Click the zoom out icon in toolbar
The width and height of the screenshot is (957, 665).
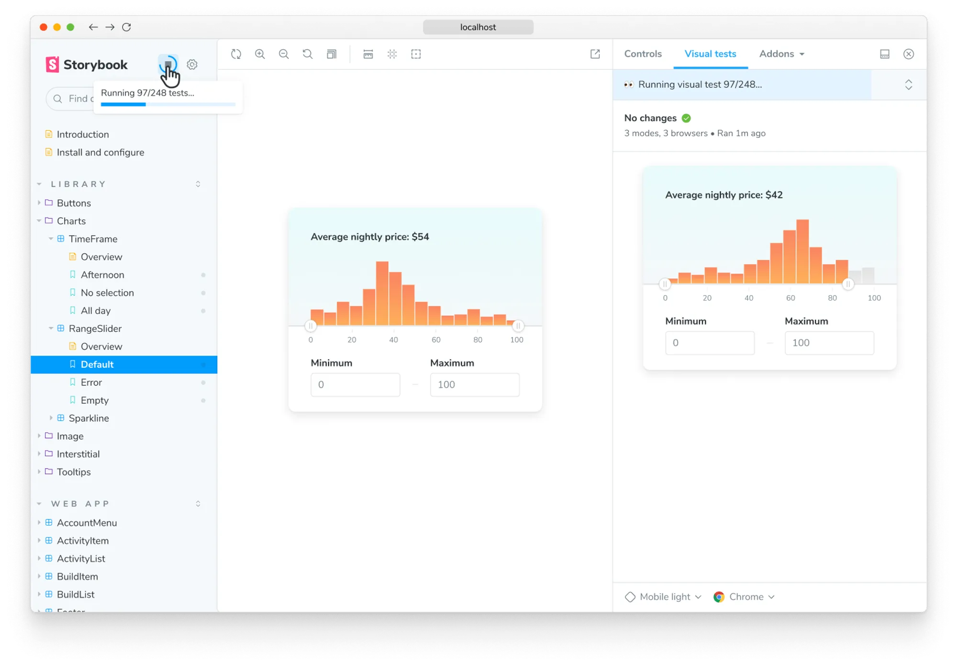click(x=284, y=54)
